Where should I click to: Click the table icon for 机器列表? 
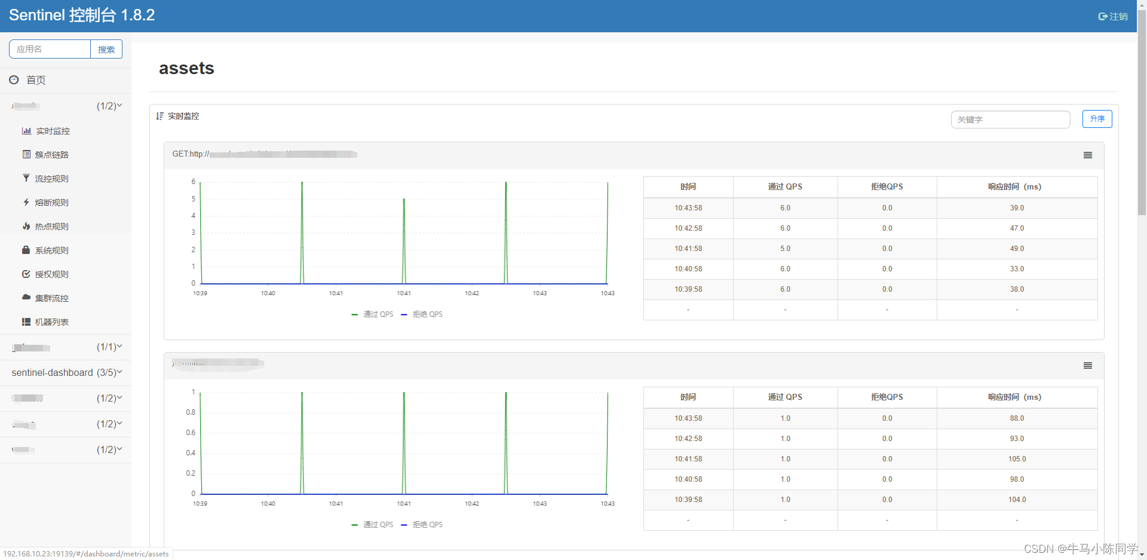point(26,322)
